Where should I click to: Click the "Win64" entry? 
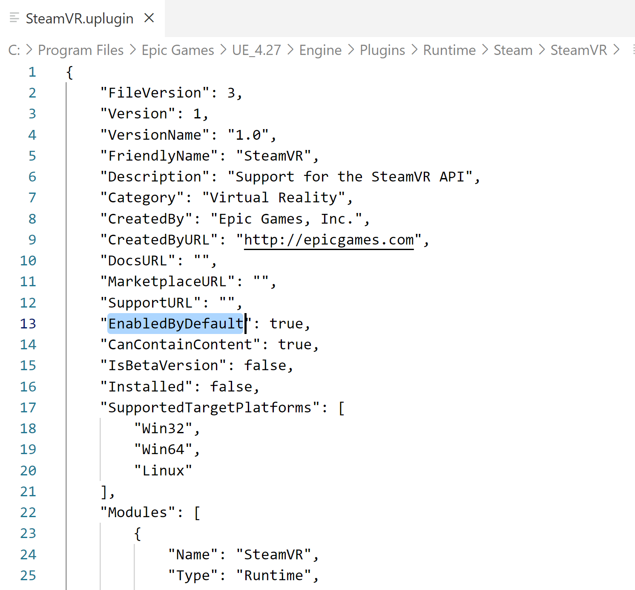pyautogui.click(x=163, y=449)
